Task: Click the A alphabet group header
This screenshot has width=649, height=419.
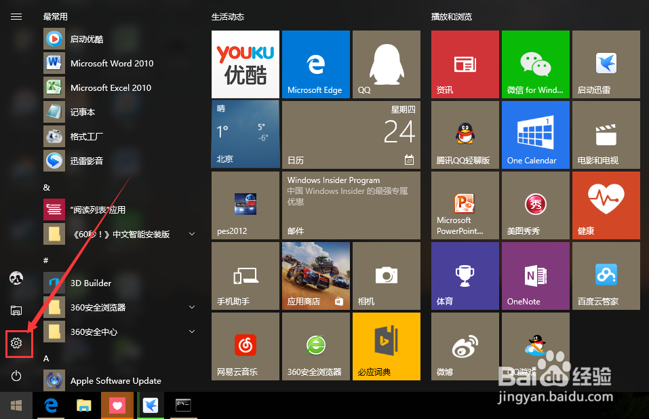Action: pos(46,358)
